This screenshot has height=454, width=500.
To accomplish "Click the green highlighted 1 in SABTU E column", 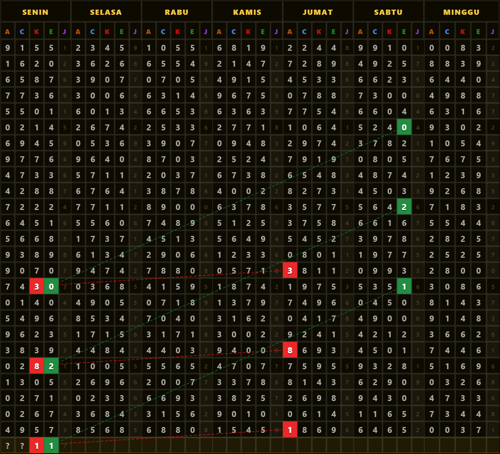I will (x=404, y=286).
